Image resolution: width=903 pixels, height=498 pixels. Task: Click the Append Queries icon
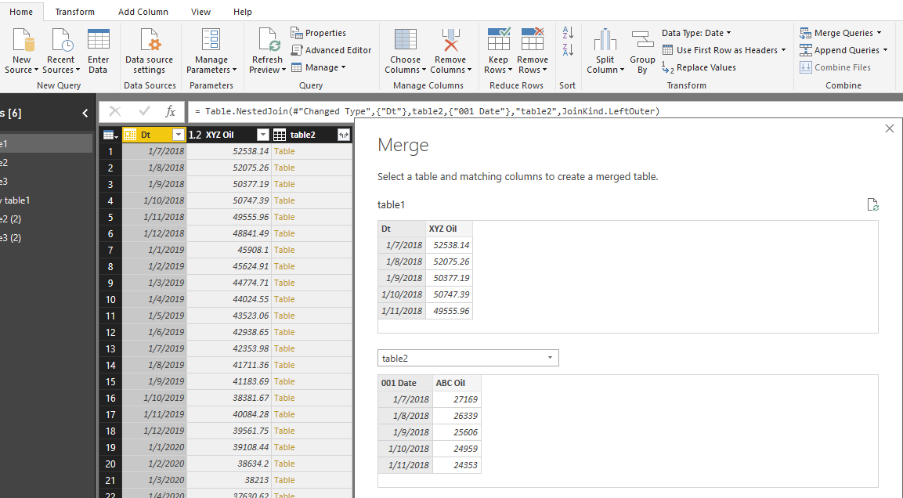(x=806, y=50)
